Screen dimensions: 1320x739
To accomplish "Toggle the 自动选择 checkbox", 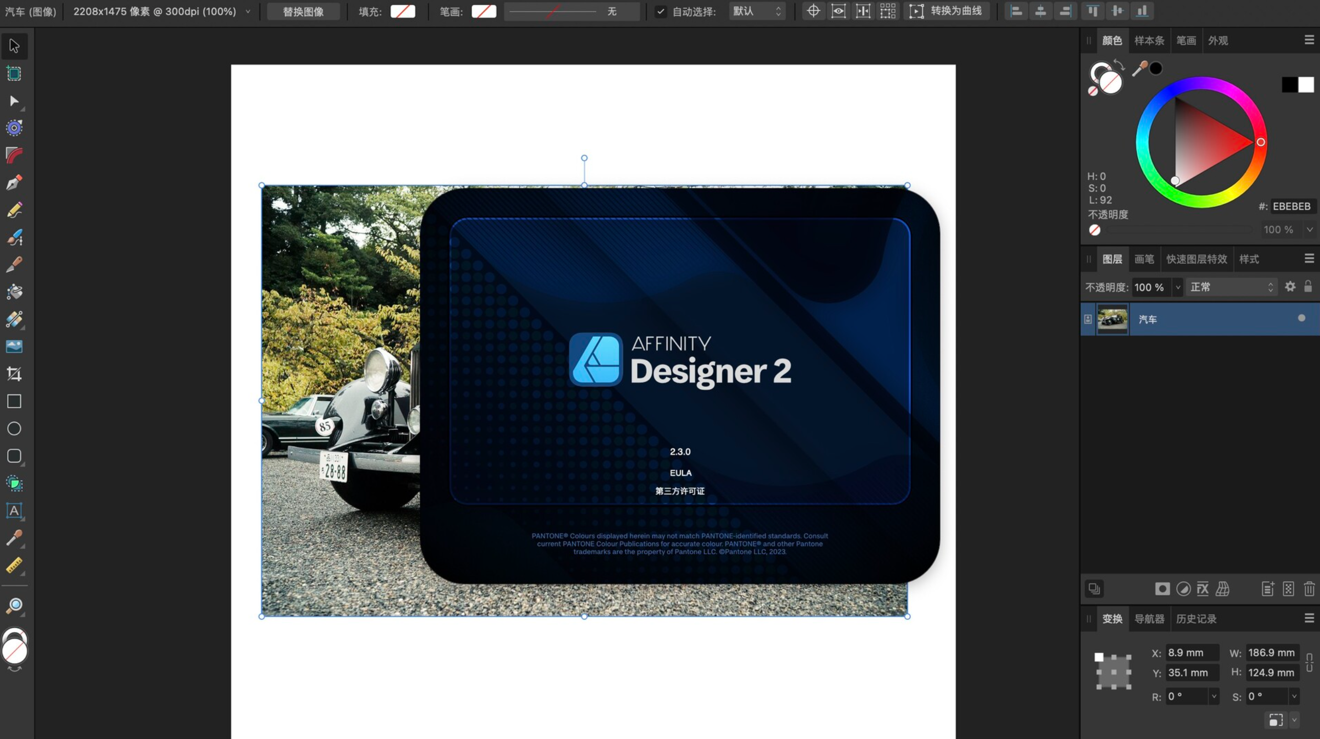I will tap(661, 11).
